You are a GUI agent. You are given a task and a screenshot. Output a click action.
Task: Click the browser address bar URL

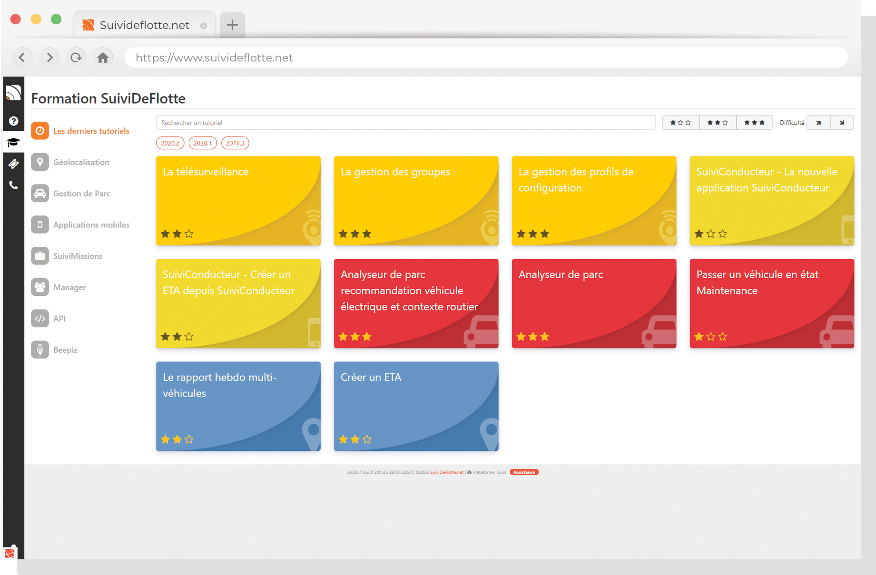(486, 58)
